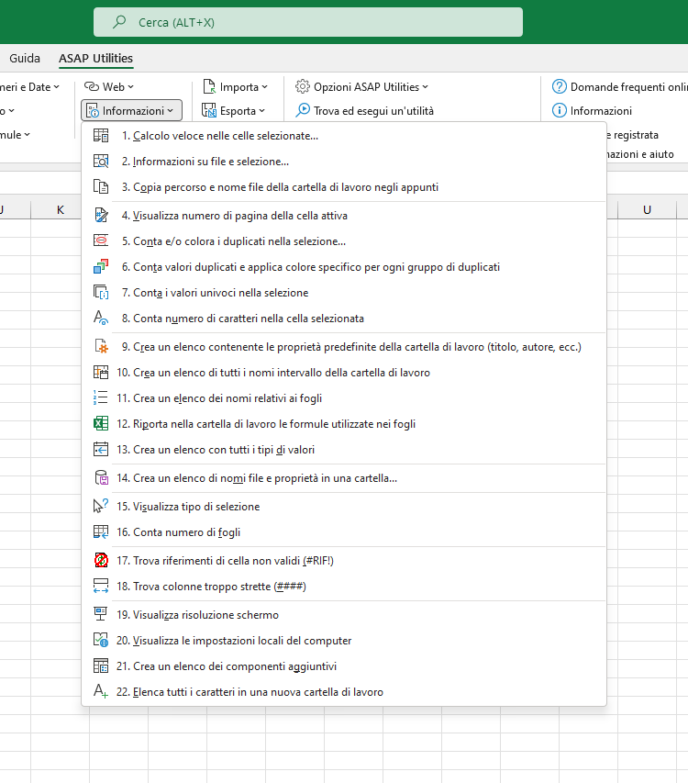
Task: Select Crea un elenco dei componenti aggiuntivi
Action: [x=344, y=666]
